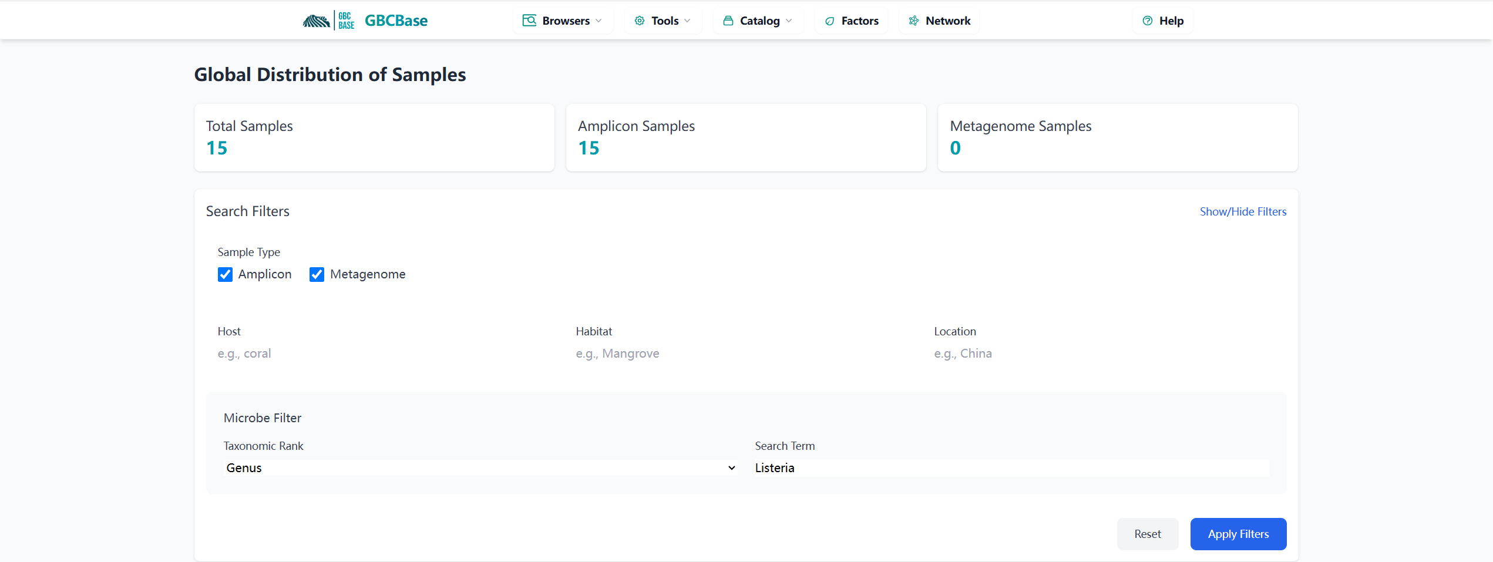Image resolution: width=1493 pixels, height=562 pixels.
Task: Open the Catalog menu
Action: point(758,21)
